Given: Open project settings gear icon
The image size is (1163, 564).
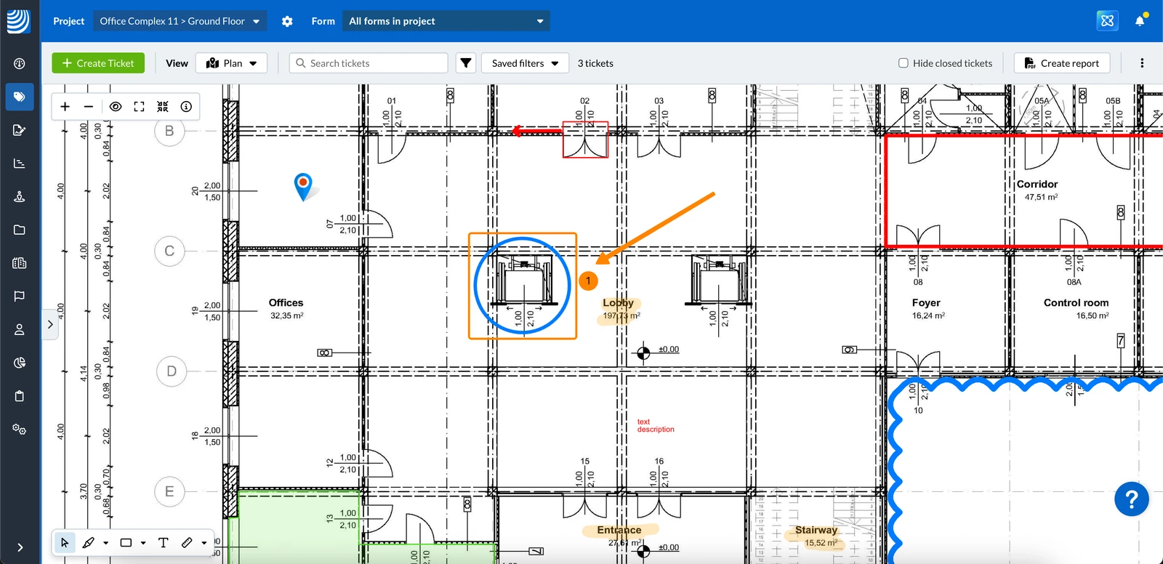Looking at the screenshot, I should (287, 21).
